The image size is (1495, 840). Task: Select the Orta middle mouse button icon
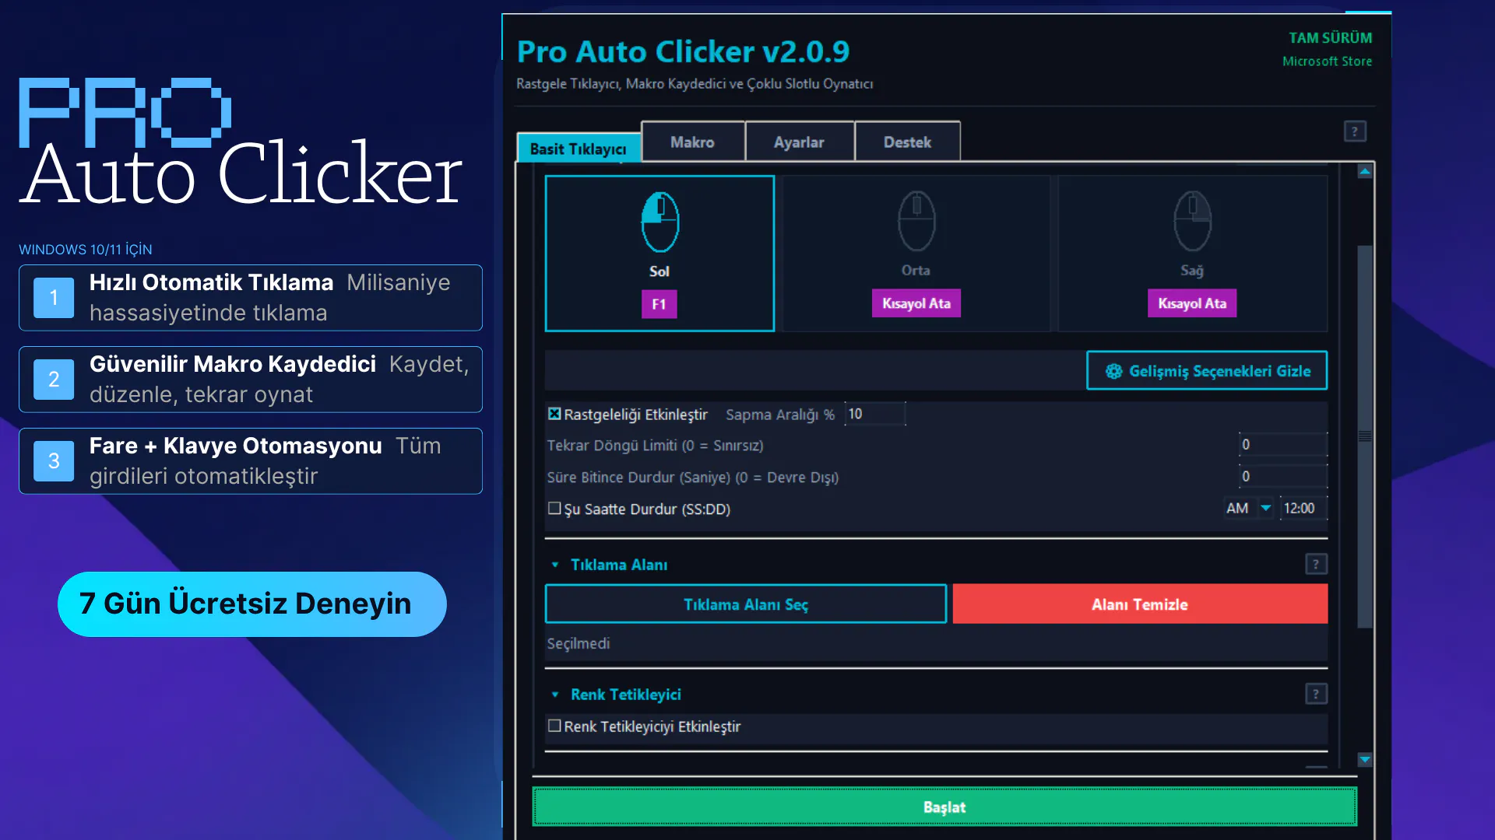(916, 222)
